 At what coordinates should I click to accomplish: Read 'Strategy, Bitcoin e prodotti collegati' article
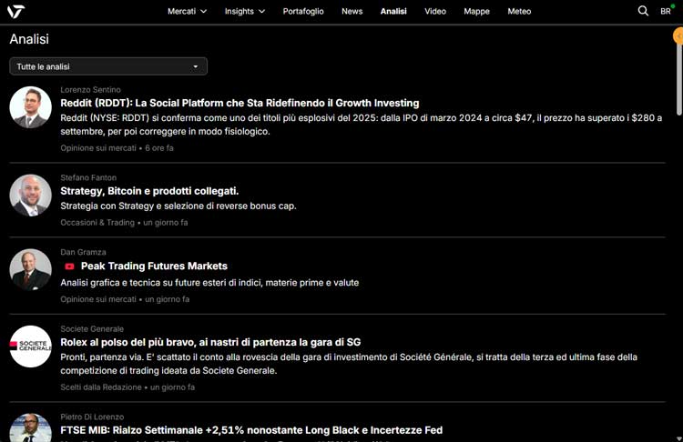click(x=149, y=191)
